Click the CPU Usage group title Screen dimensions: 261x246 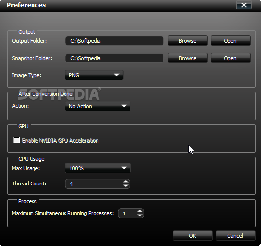coord(32,159)
